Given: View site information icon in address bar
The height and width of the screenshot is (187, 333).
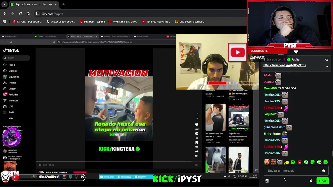Looking at the screenshot, I should (37, 14).
